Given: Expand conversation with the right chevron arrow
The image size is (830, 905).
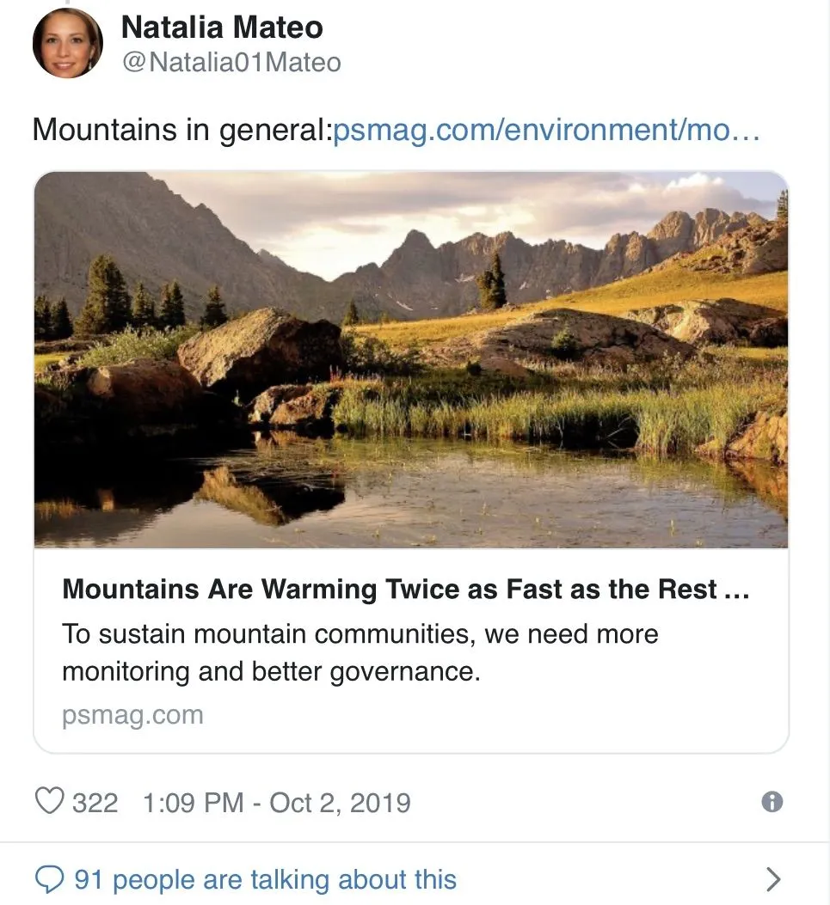Looking at the screenshot, I should [773, 879].
